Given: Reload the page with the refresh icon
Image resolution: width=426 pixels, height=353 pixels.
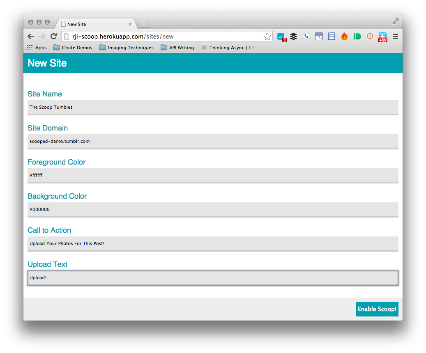Looking at the screenshot, I should pyautogui.click(x=54, y=37).
